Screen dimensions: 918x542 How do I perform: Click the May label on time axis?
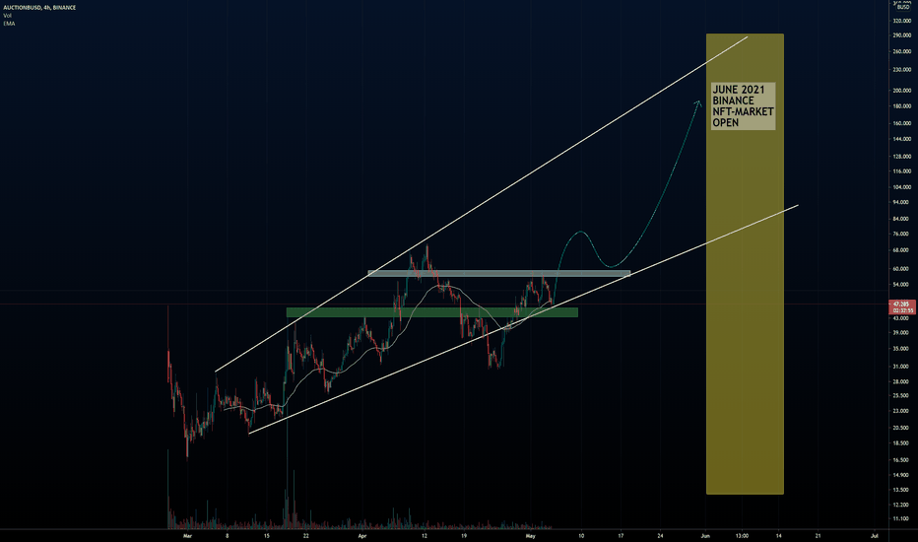531,535
